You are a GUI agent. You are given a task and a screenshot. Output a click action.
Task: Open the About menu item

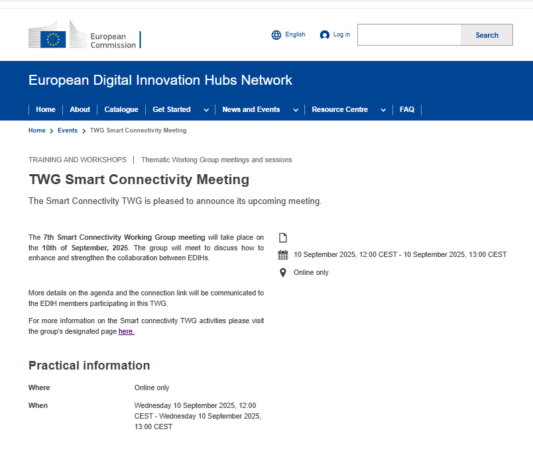click(80, 110)
